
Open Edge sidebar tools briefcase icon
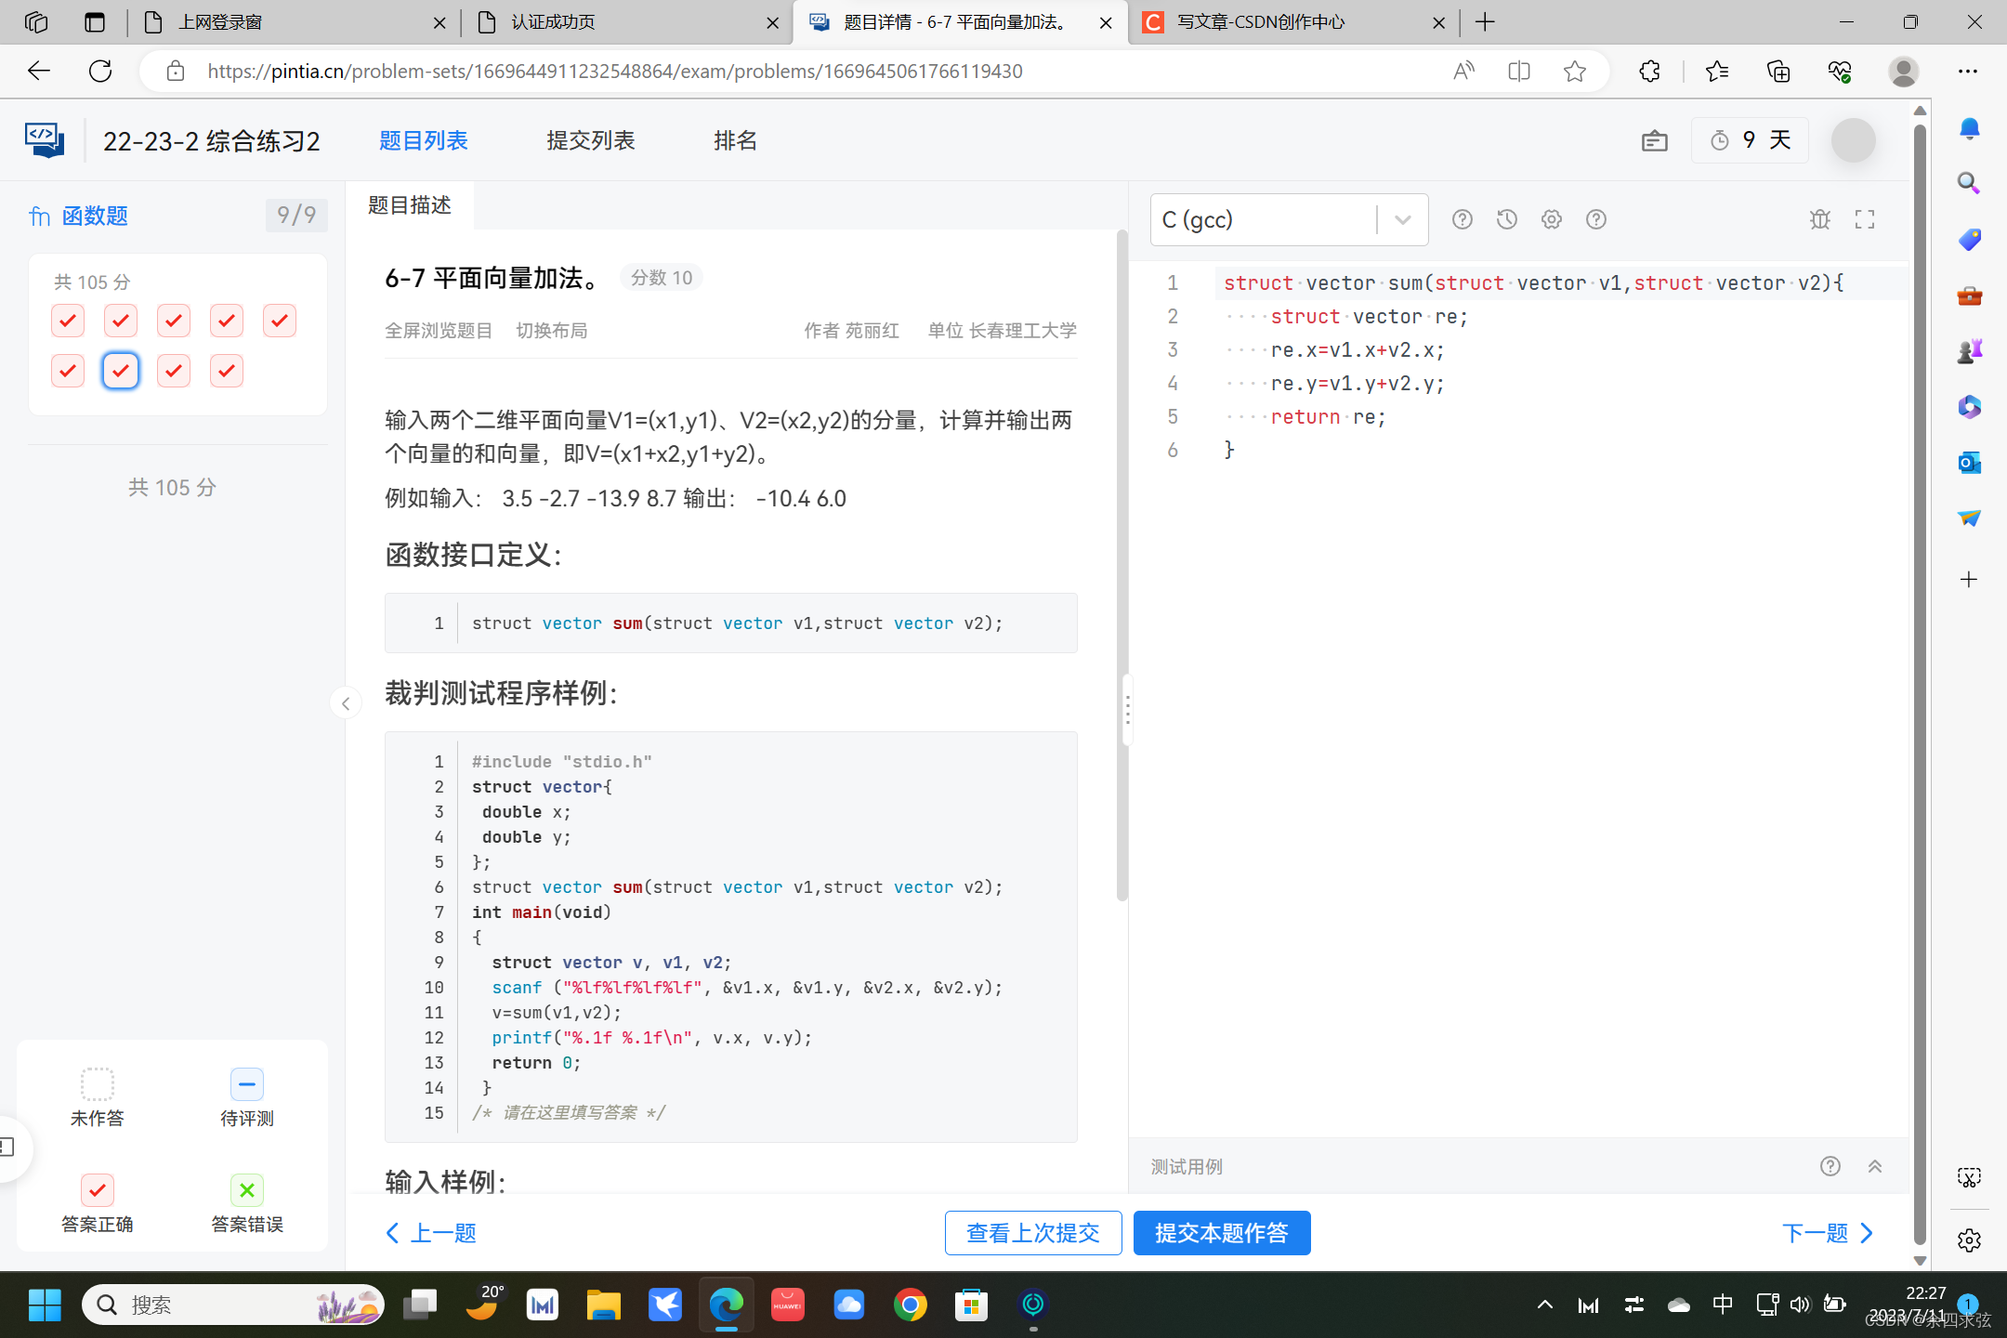click(1969, 295)
